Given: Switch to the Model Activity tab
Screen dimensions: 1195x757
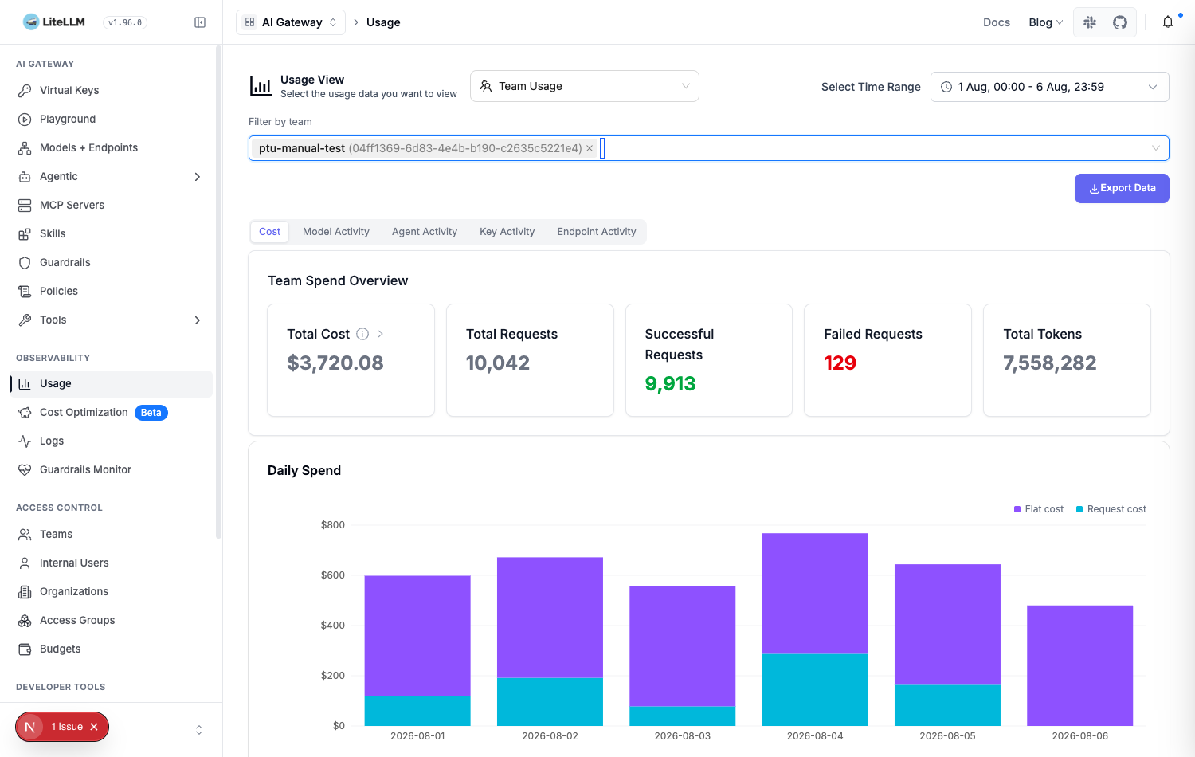Looking at the screenshot, I should point(336,232).
